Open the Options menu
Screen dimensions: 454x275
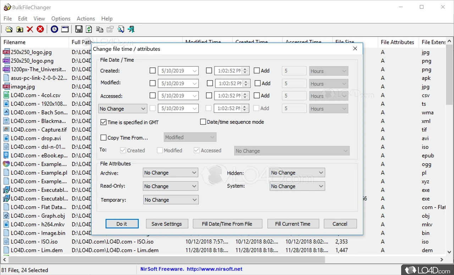pyautogui.click(x=61, y=19)
